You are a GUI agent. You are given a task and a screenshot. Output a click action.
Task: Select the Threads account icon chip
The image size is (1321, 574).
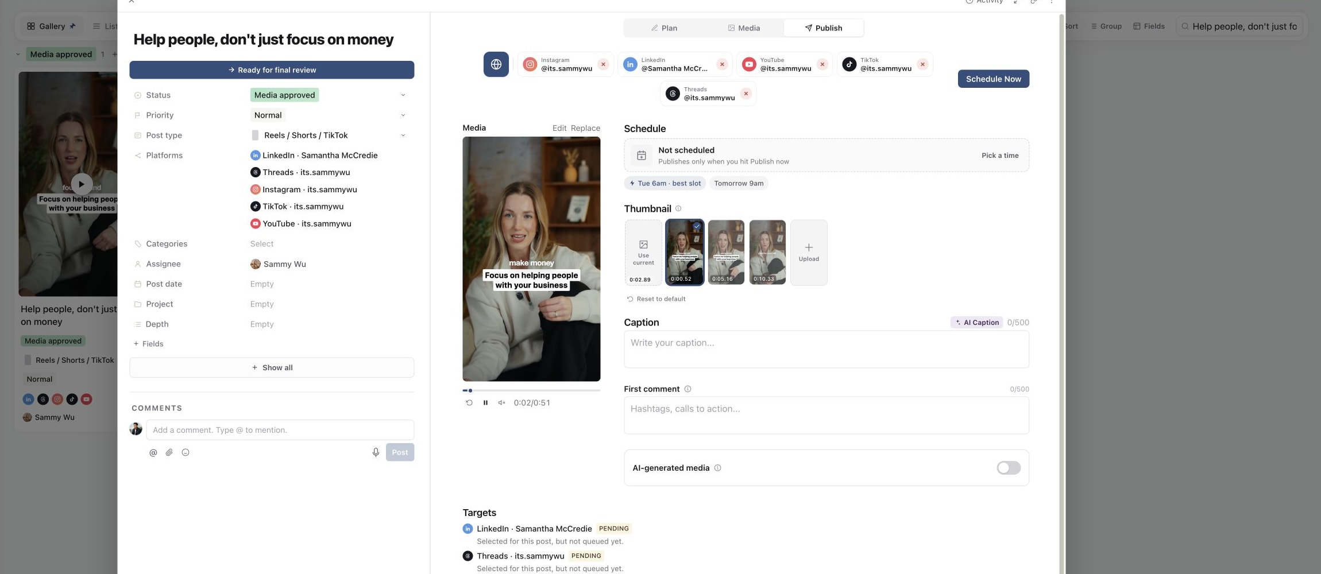click(x=673, y=94)
